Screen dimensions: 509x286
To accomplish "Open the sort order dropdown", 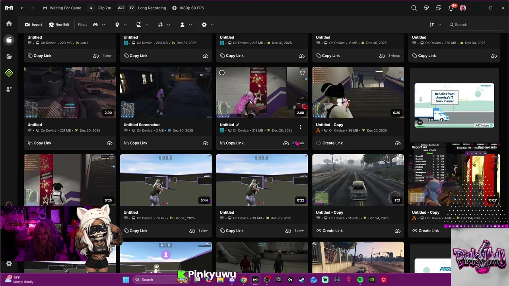I will click(x=435, y=25).
